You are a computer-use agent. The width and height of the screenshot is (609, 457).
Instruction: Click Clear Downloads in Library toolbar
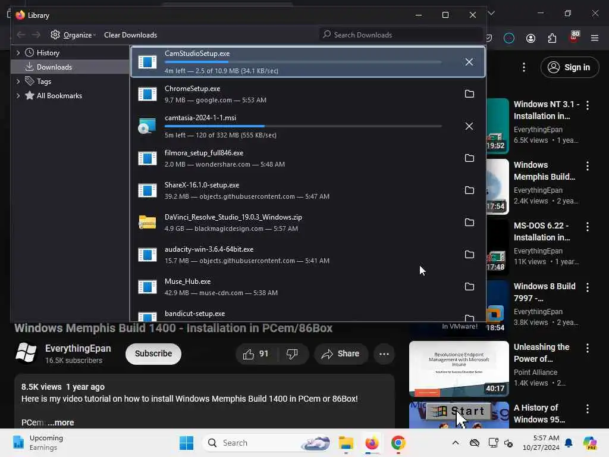pos(130,35)
